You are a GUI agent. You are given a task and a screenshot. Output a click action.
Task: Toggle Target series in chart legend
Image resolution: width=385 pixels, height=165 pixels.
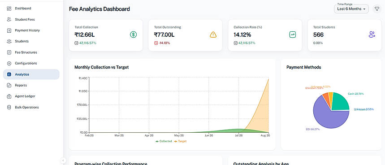pos(180,141)
